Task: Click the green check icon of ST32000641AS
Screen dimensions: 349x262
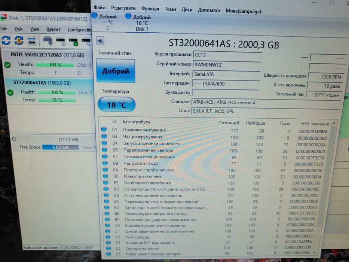Action: point(10,92)
